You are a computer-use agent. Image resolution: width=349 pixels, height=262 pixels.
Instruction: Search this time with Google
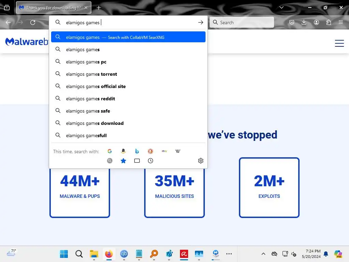coord(109,151)
